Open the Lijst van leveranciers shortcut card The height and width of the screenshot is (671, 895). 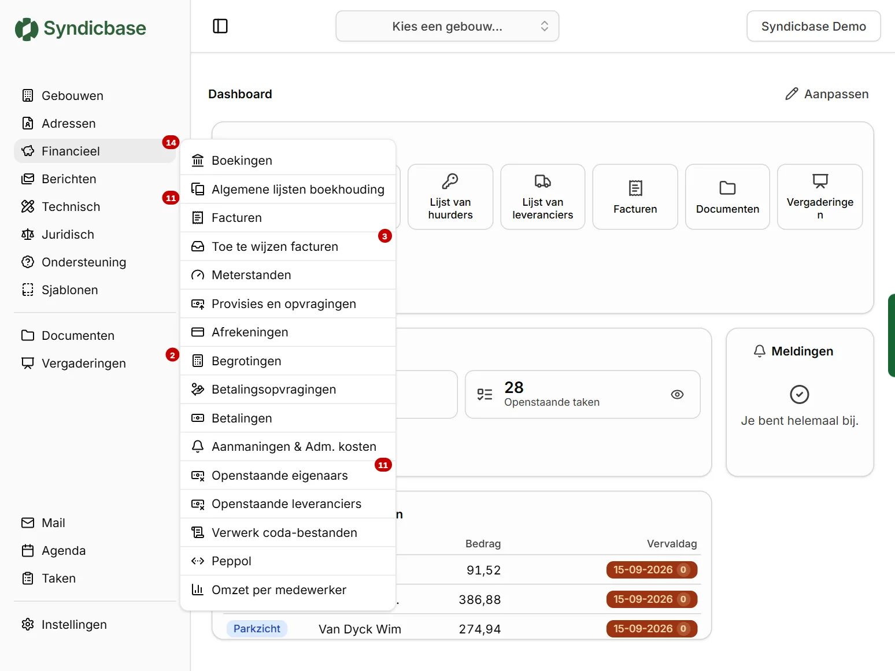pos(543,197)
